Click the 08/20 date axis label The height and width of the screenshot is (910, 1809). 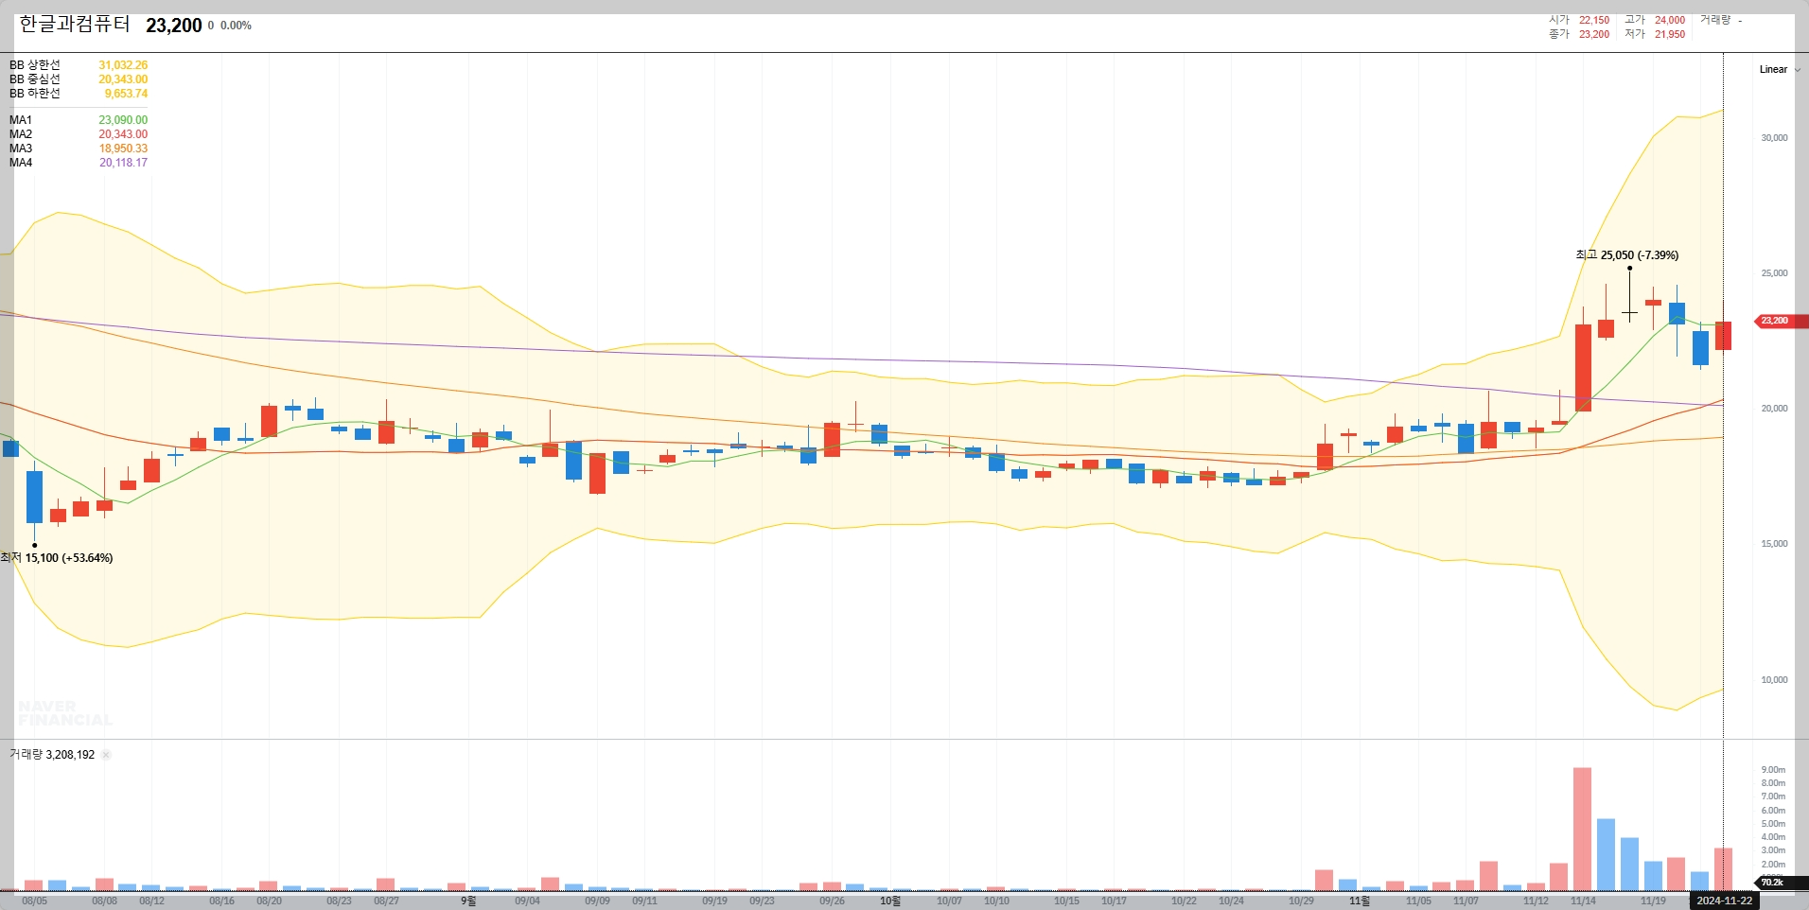pyautogui.click(x=269, y=901)
